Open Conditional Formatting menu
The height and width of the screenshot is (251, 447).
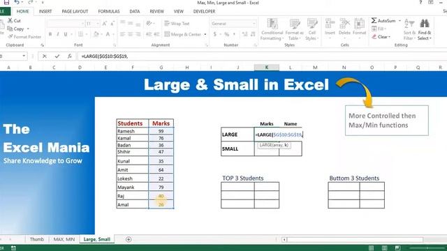[x=272, y=29]
